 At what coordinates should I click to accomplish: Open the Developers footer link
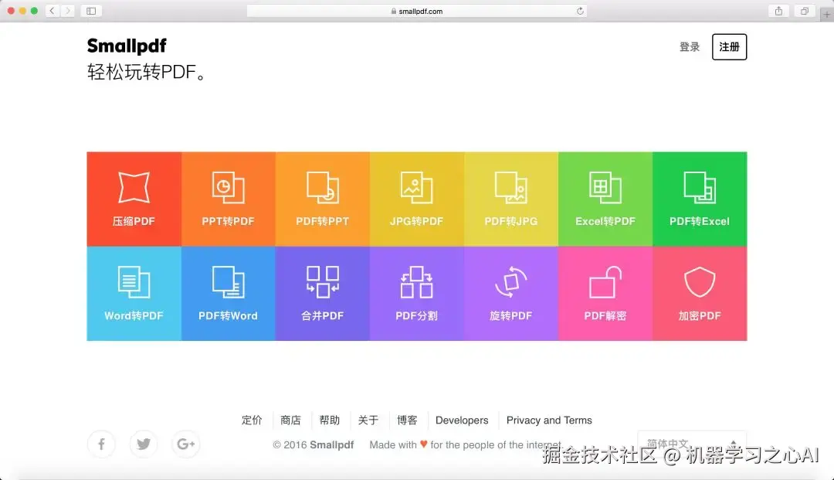[462, 420]
